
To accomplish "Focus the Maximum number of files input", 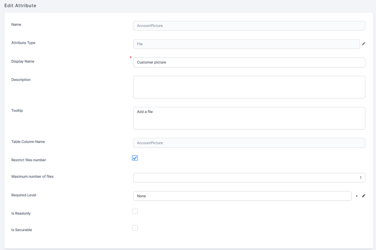I will point(249,178).
